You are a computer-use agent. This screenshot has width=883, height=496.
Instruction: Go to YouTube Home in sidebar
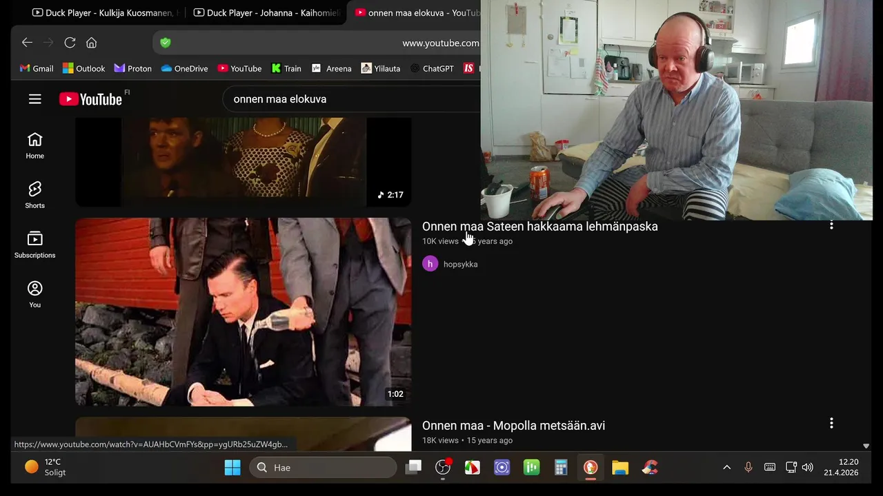click(34, 146)
